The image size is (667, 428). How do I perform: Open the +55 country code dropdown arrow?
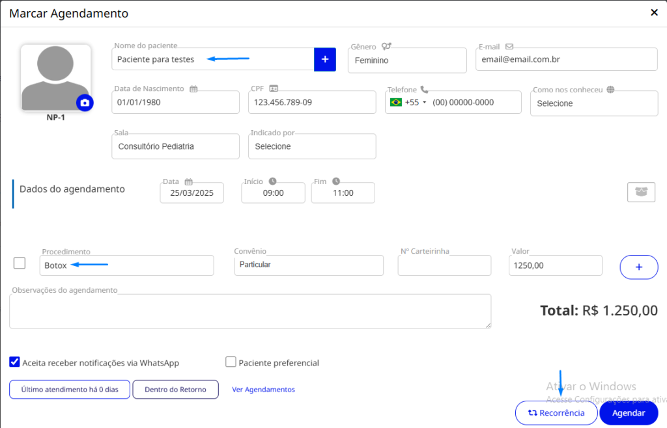point(424,102)
